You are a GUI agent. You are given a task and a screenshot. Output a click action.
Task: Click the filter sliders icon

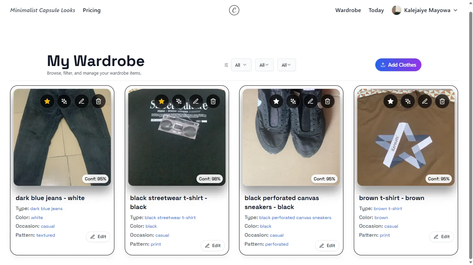pyautogui.click(x=226, y=65)
